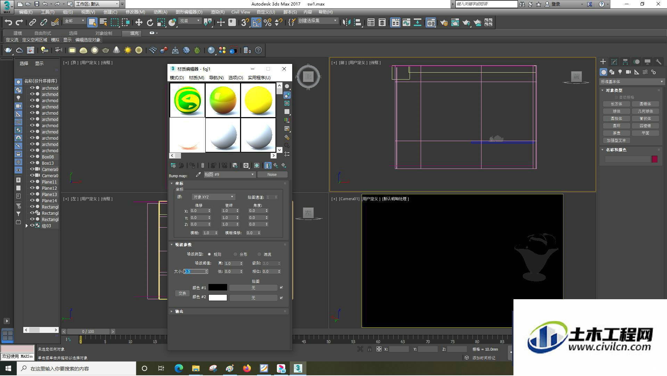Toggle the Background checker icon in Material Editor

287,103
